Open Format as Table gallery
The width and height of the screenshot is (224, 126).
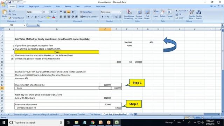[139, 14]
